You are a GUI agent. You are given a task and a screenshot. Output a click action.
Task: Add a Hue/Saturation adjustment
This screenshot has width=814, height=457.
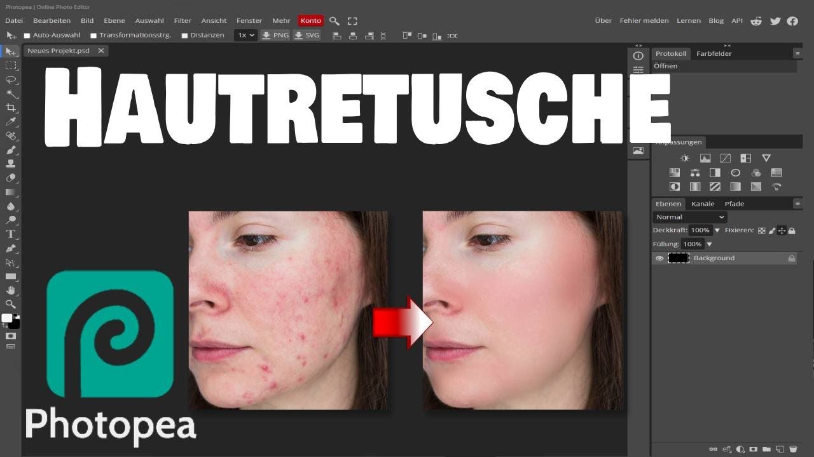675,173
